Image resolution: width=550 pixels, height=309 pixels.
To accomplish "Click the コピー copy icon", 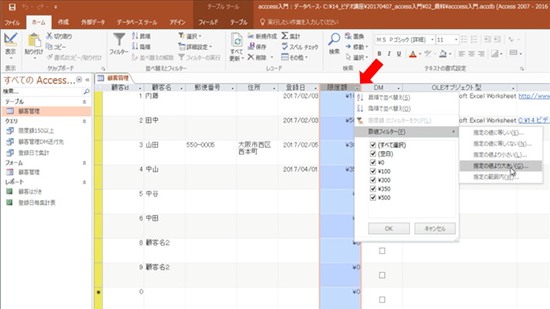I will [x=50, y=46].
